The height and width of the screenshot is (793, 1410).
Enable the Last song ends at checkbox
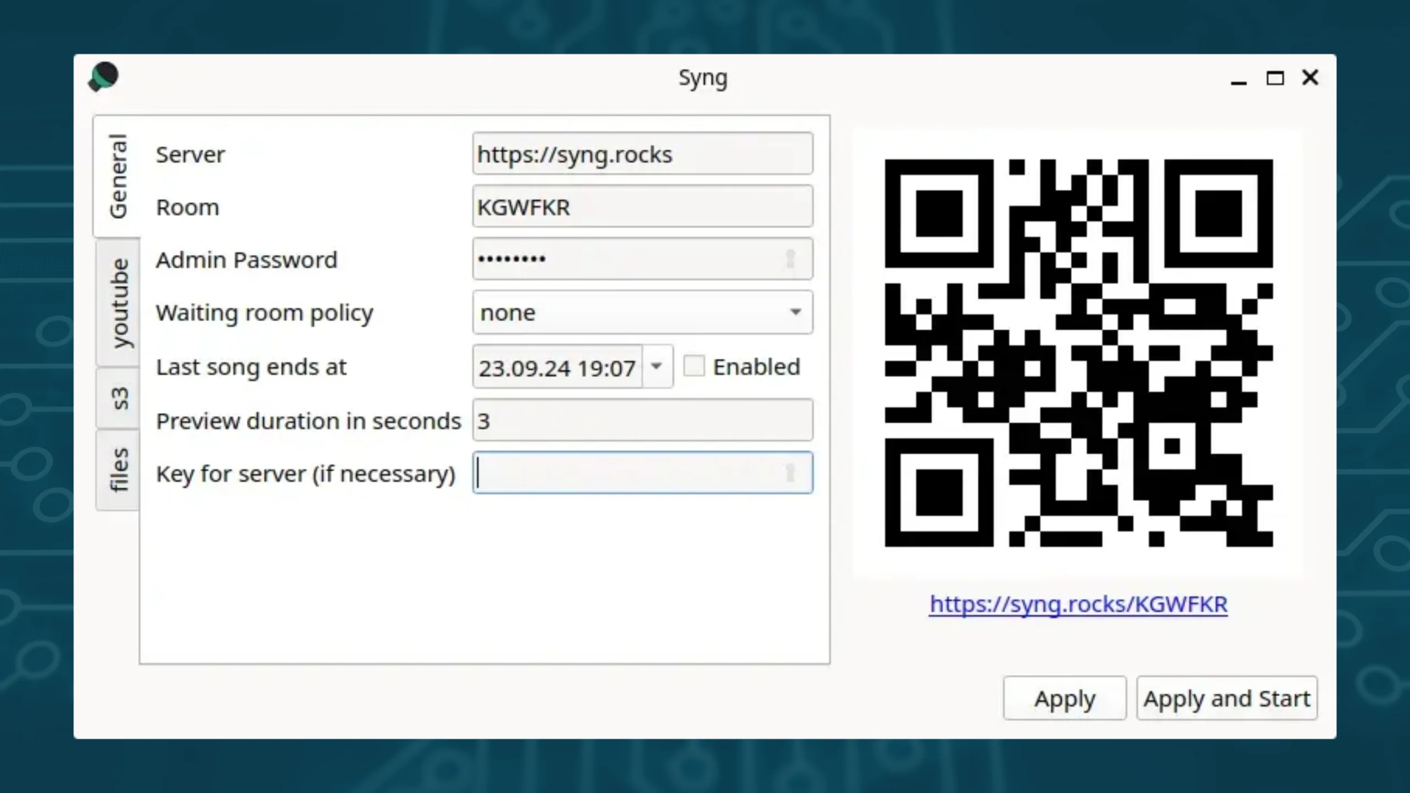693,366
